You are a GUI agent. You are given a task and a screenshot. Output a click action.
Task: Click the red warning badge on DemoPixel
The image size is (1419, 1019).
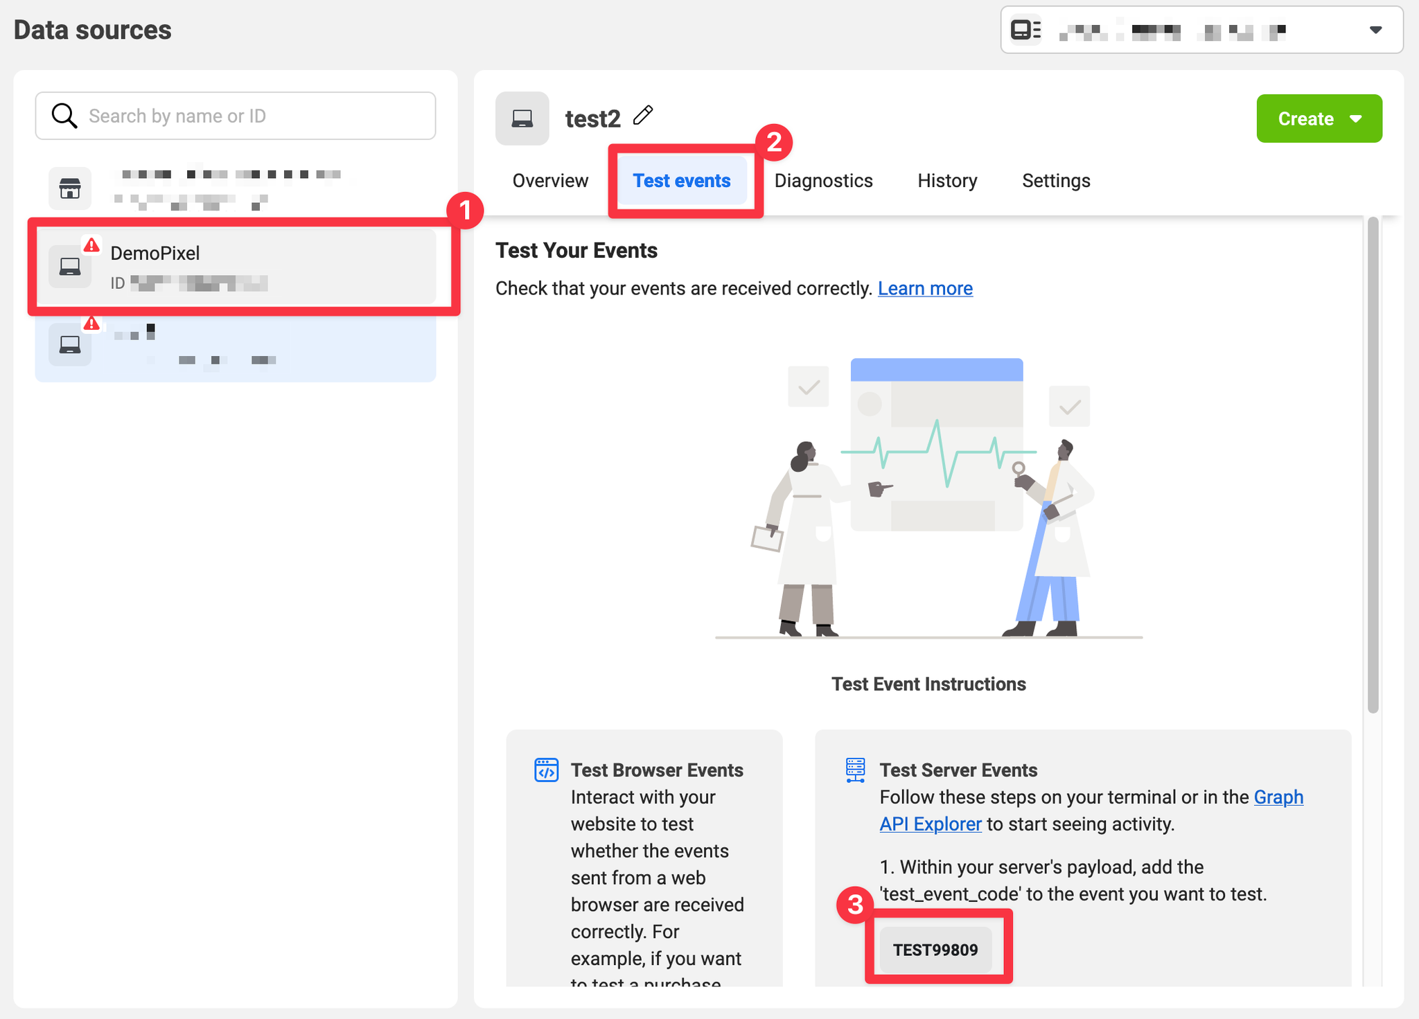[x=91, y=245]
